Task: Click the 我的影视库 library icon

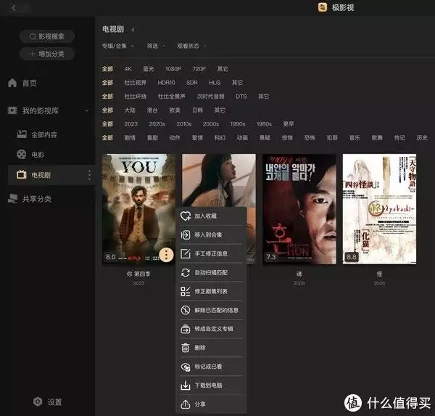Action: point(12,110)
